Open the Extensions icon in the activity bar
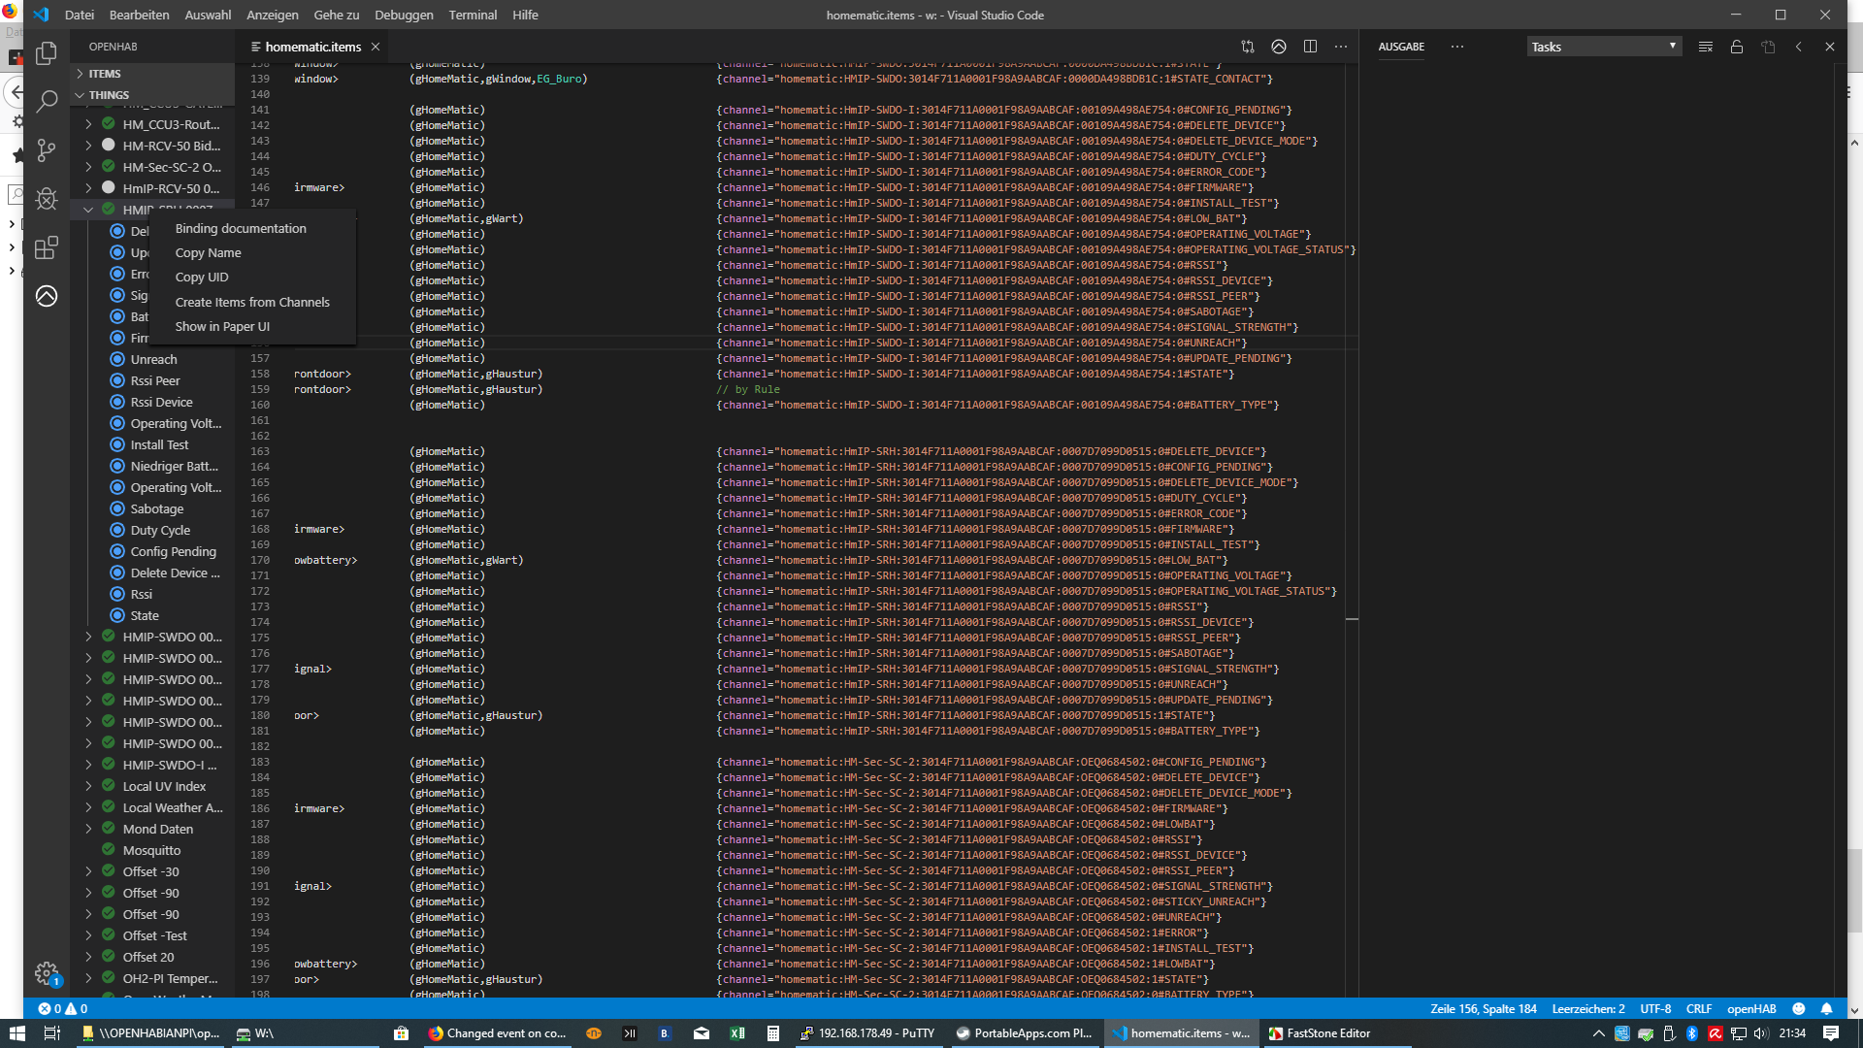Image resolution: width=1863 pixels, height=1048 pixels. tap(46, 247)
